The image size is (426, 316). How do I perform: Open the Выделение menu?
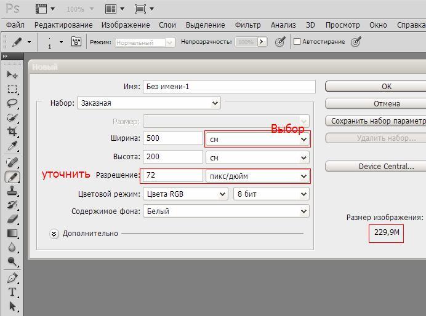(x=206, y=25)
